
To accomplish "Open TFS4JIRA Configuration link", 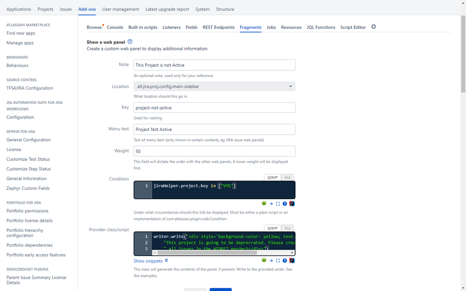I will (x=30, y=88).
